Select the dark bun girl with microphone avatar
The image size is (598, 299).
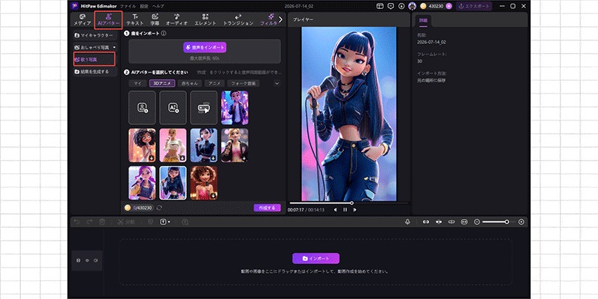(204, 145)
